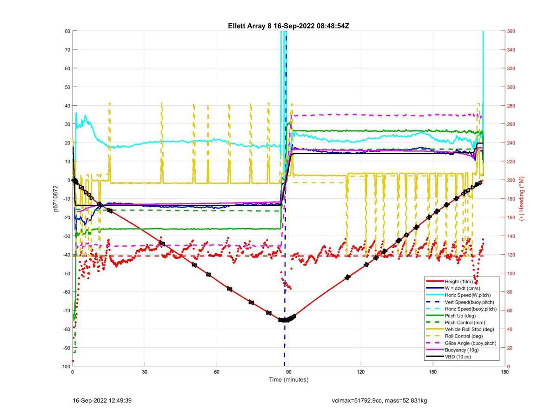The width and height of the screenshot is (558, 412).
Task: Click the black line sample beside VBD (10 cc)
Action: click(x=434, y=357)
